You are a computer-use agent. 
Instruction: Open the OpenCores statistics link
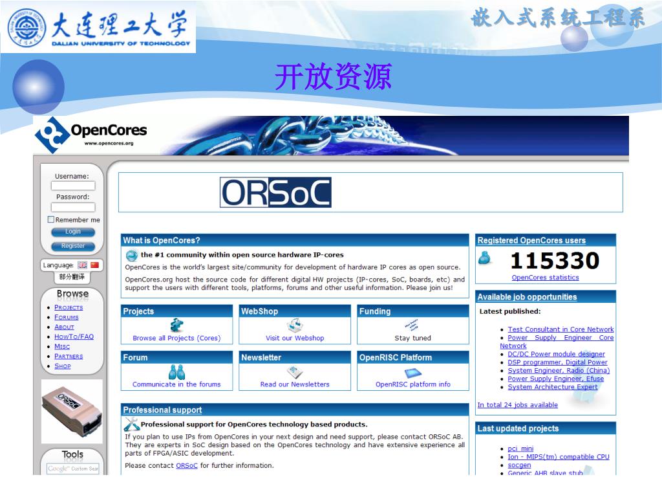[x=545, y=277]
